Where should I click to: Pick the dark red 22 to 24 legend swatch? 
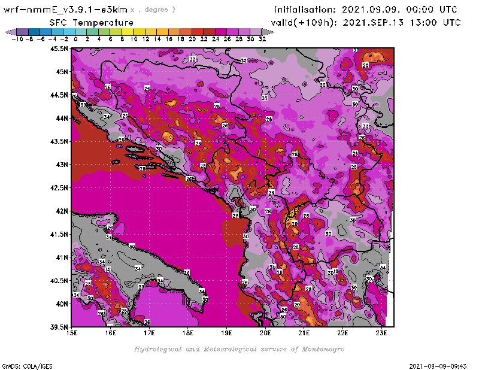(x=209, y=32)
